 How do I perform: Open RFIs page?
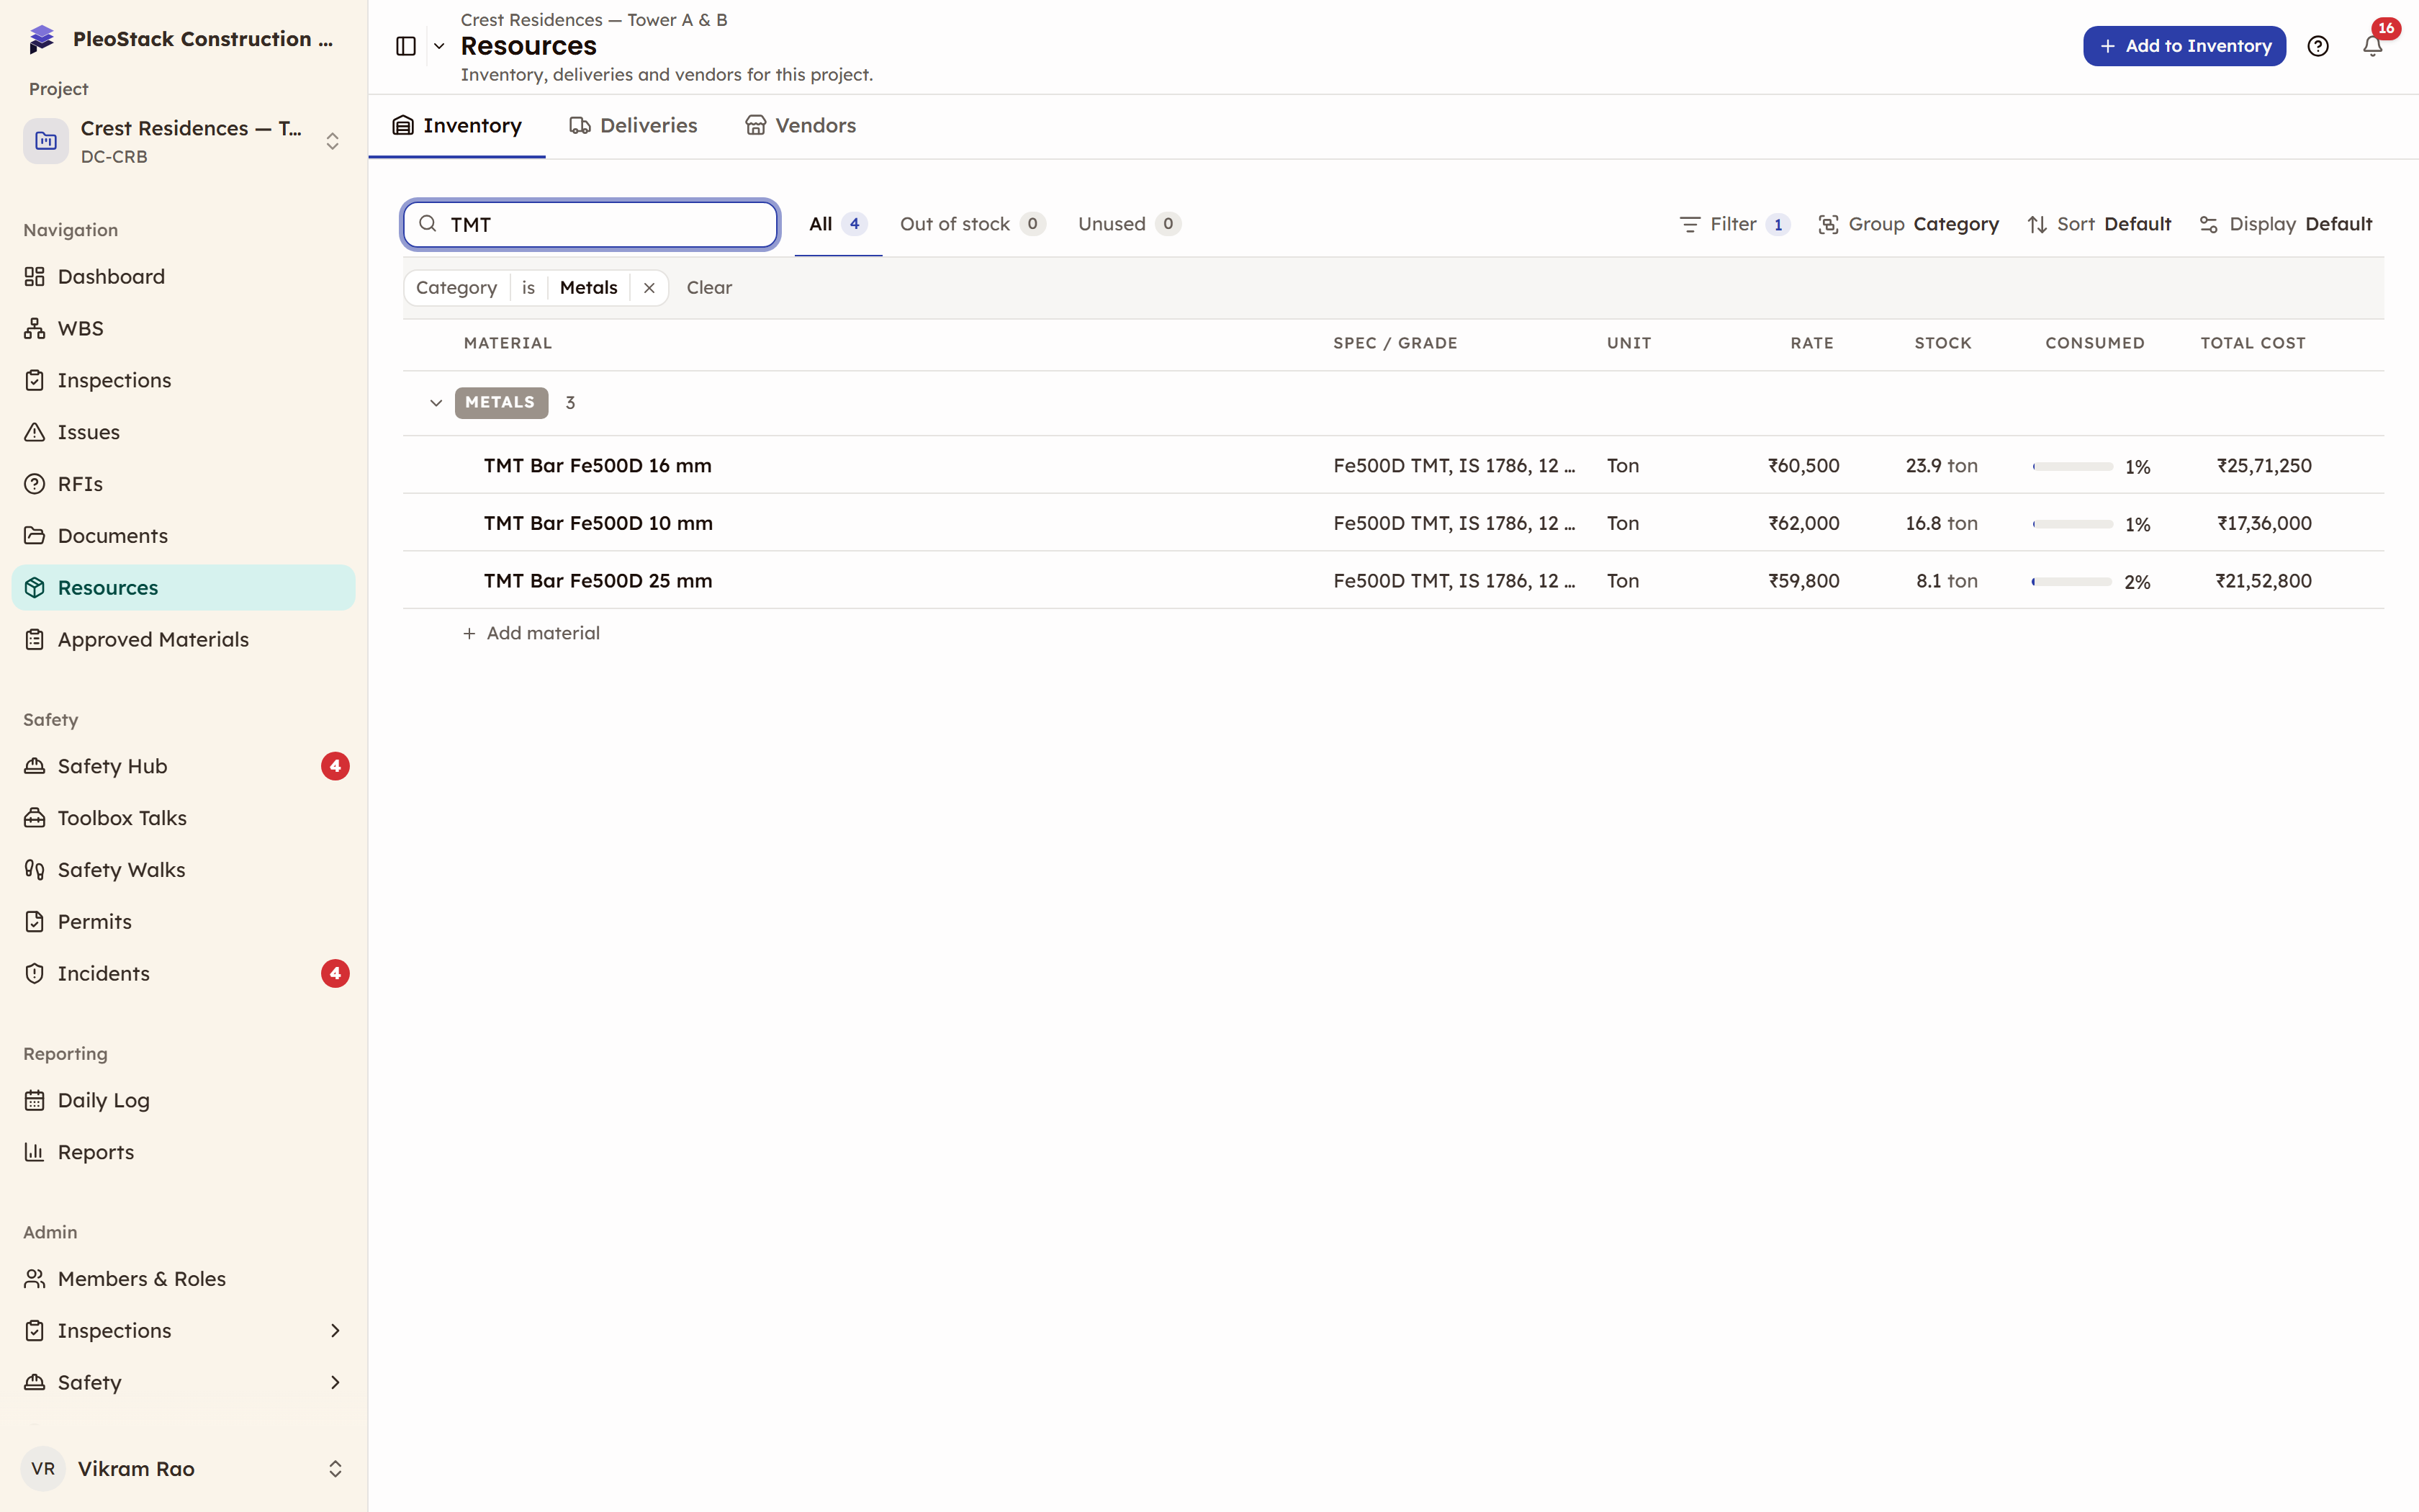pyautogui.click(x=183, y=484)
